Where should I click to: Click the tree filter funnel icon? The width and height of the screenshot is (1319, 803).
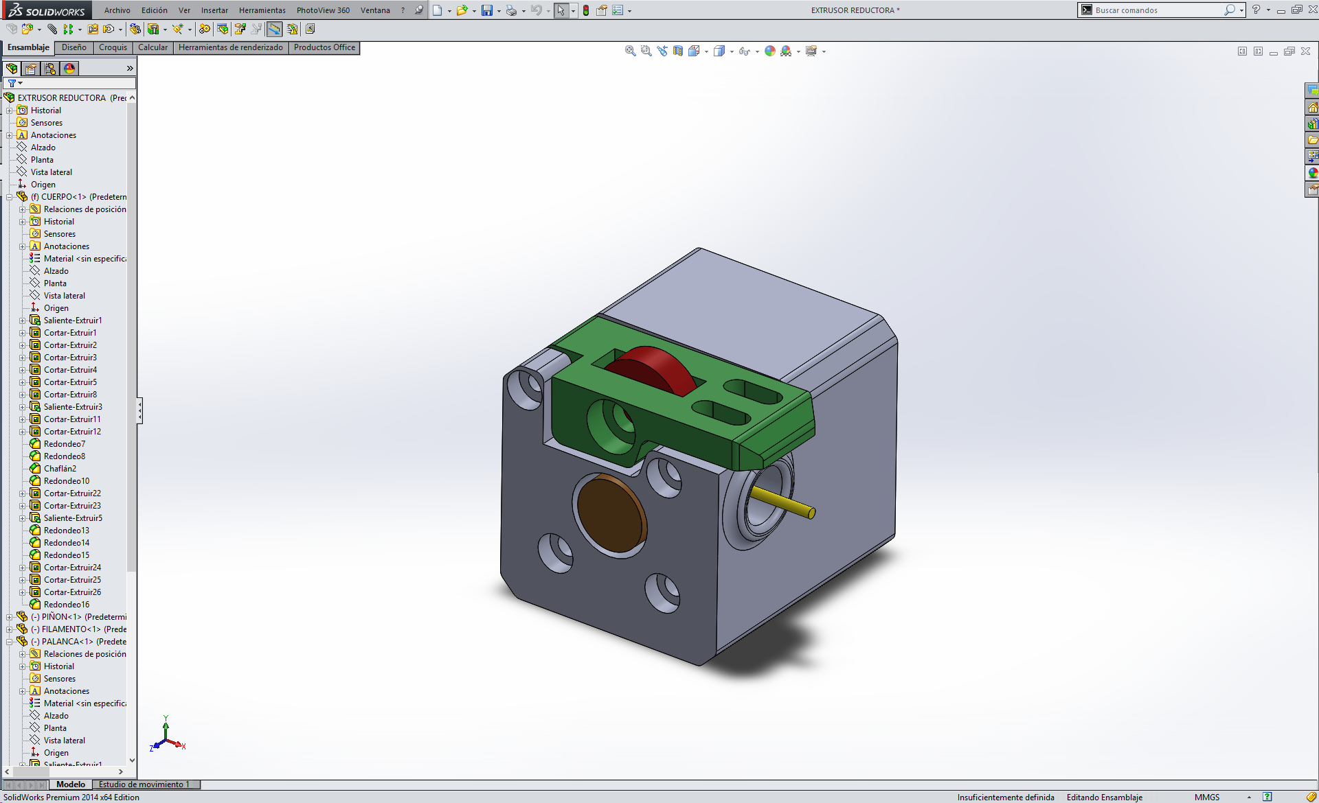tap(12, 83)
